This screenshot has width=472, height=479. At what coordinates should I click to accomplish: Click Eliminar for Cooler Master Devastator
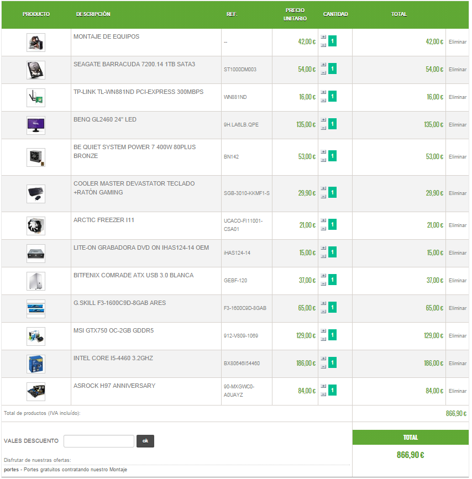pos(457,193)
